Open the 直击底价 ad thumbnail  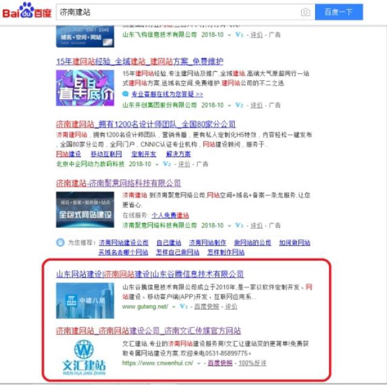(85, 88)
